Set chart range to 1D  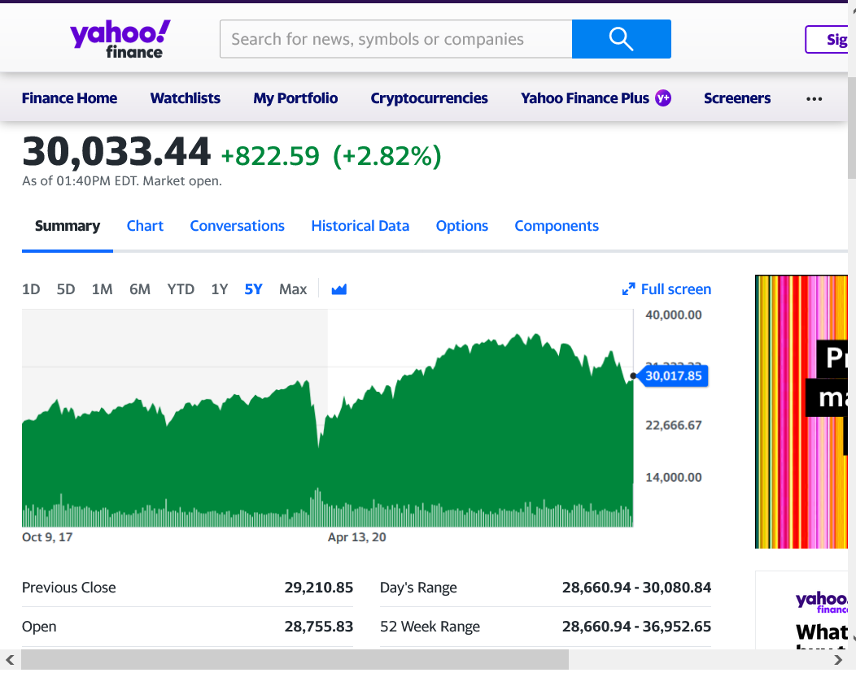(x=31, y=289)
